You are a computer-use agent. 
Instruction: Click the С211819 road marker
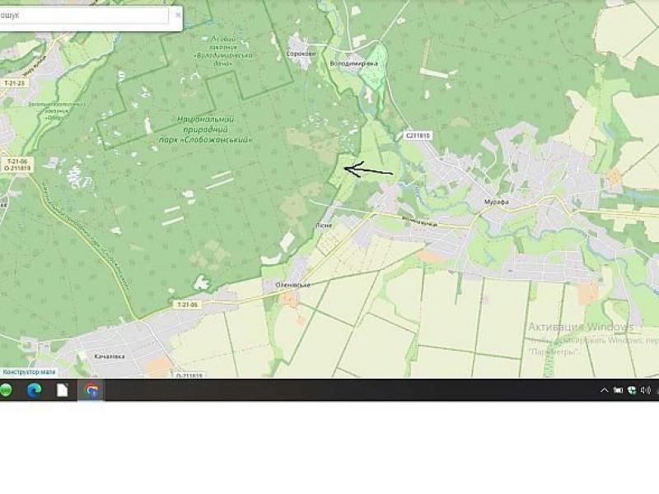click(x=418, y=135)
